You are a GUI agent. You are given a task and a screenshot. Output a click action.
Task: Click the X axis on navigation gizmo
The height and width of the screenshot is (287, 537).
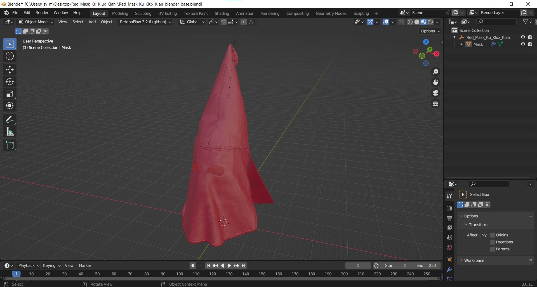click(436, 54)
